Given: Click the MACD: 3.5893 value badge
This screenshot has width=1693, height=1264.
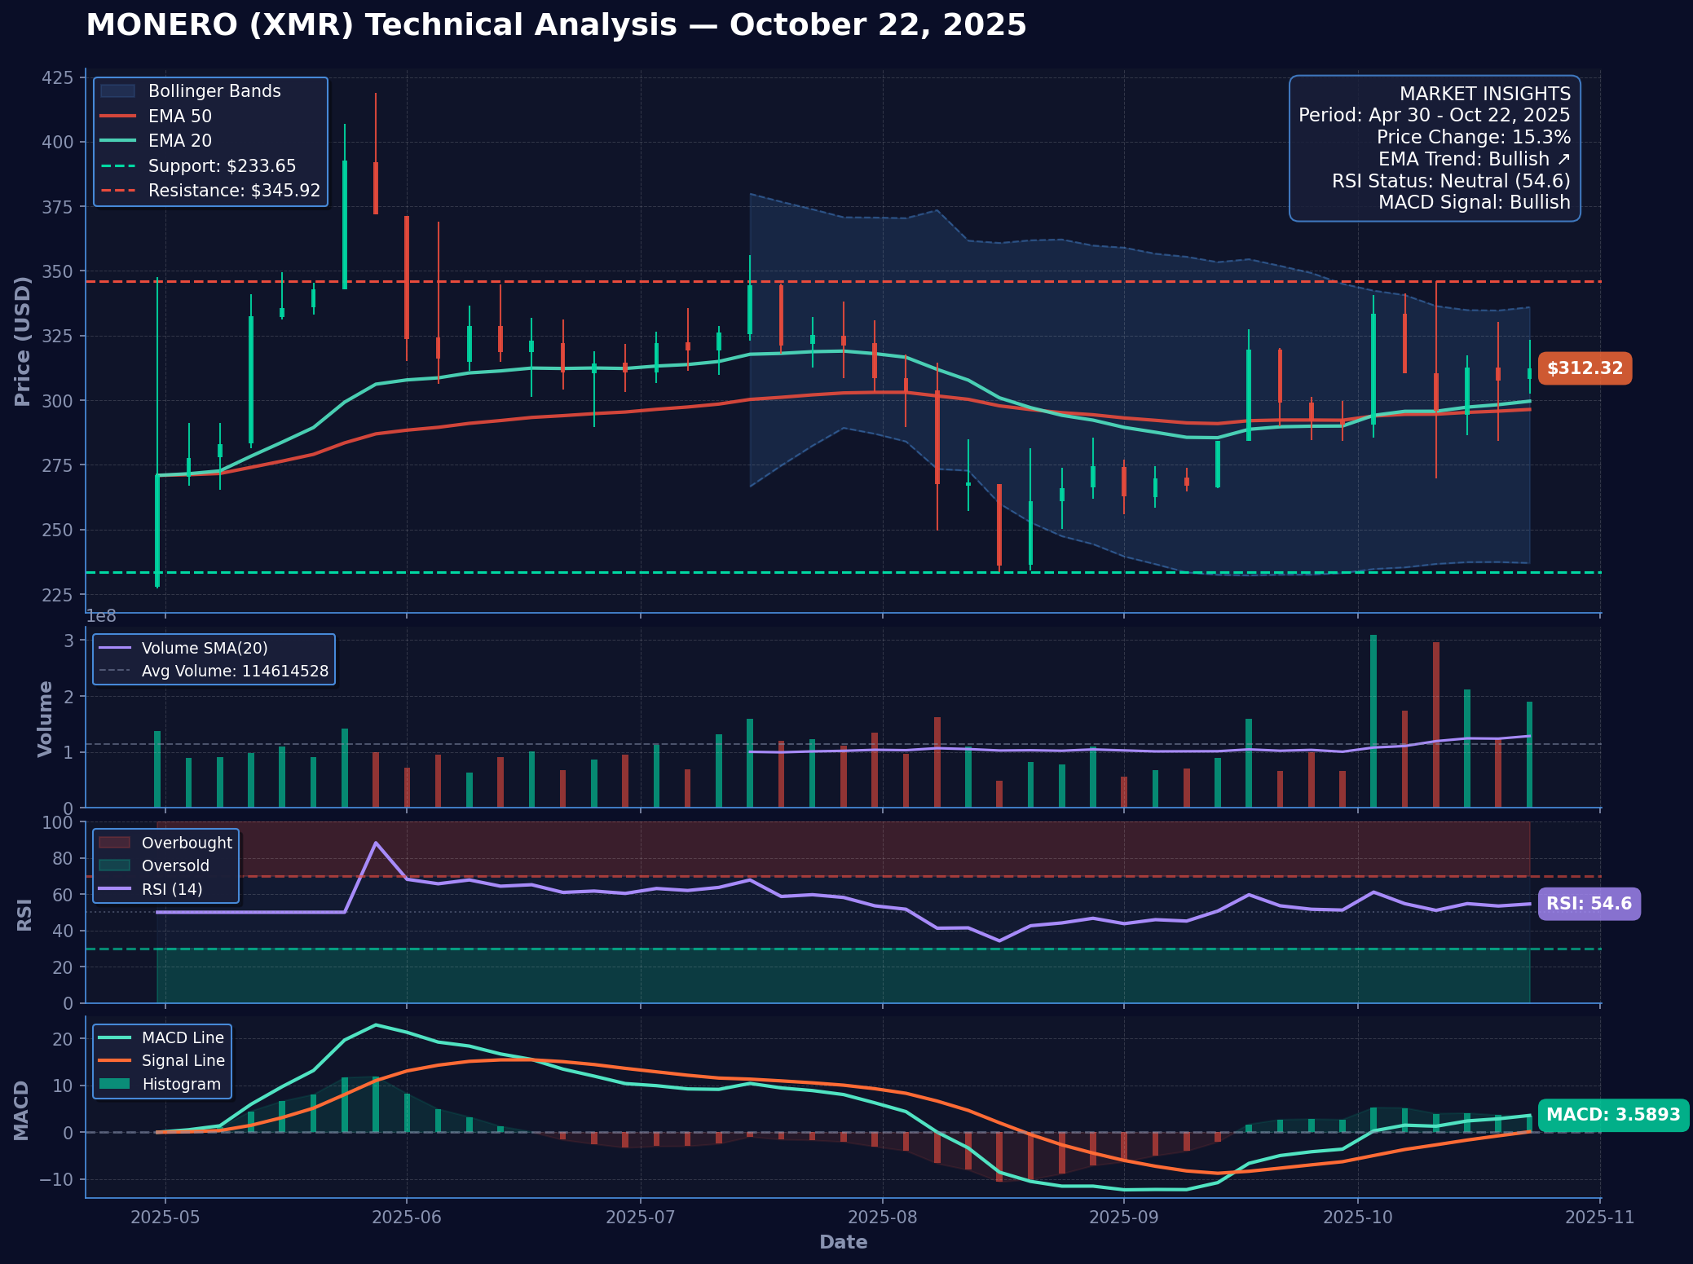Looking at the screenshot, I should 1612,1115.
